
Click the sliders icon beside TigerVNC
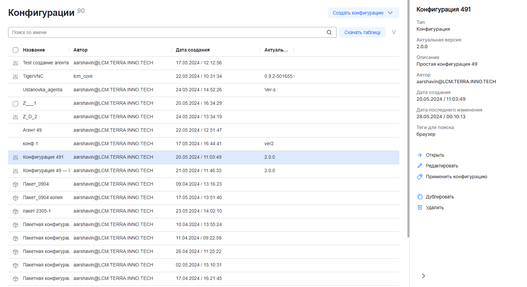pos(15,76)
